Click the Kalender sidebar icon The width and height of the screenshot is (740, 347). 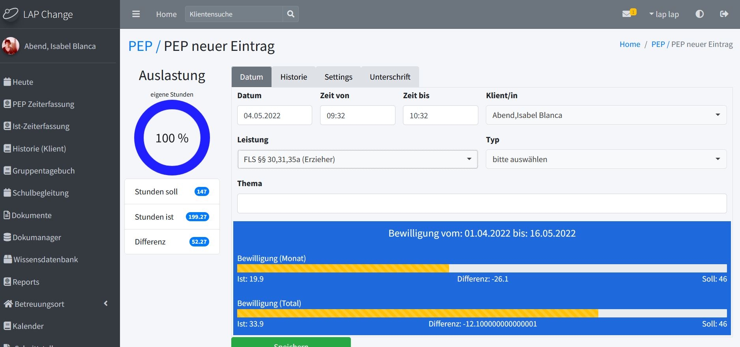[x=7, y=326]
